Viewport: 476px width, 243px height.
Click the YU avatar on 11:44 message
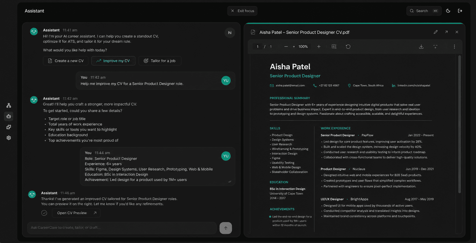coord(226,156)
